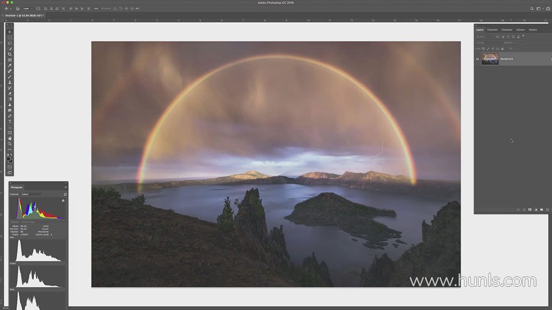Select the Dodge/Sponge tool
Screen dimensions: 552x310
tap(10, 110)
